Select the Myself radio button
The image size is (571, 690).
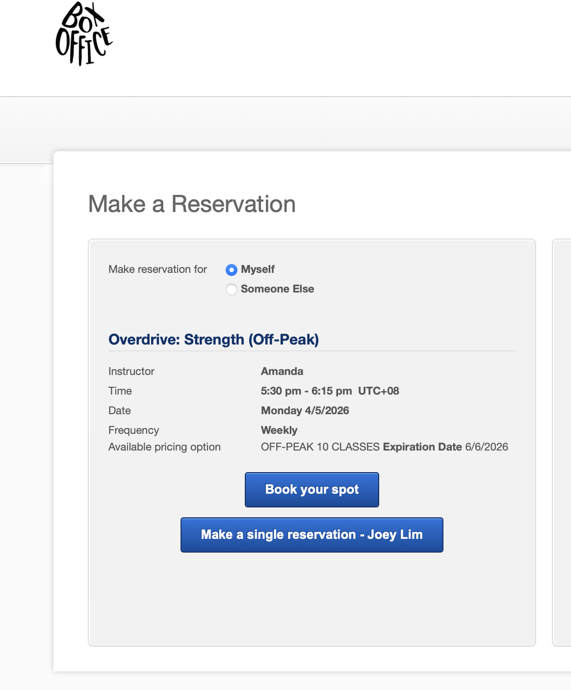click(x=232, y=270)
